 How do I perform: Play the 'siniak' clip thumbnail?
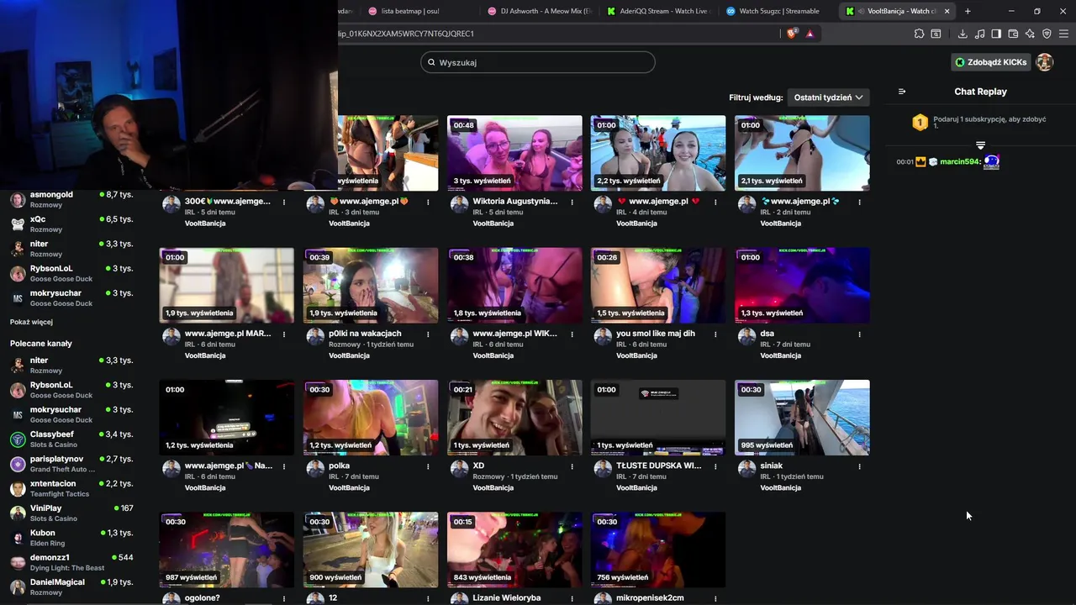coord(802,418)
